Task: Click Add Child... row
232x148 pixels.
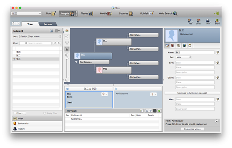Action: point(76,119)
